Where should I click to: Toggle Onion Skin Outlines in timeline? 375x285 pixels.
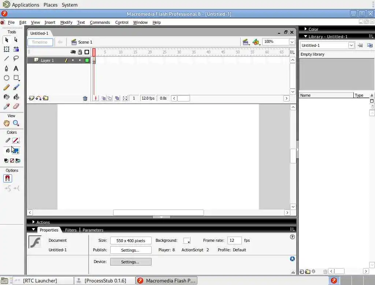(109, 98)
